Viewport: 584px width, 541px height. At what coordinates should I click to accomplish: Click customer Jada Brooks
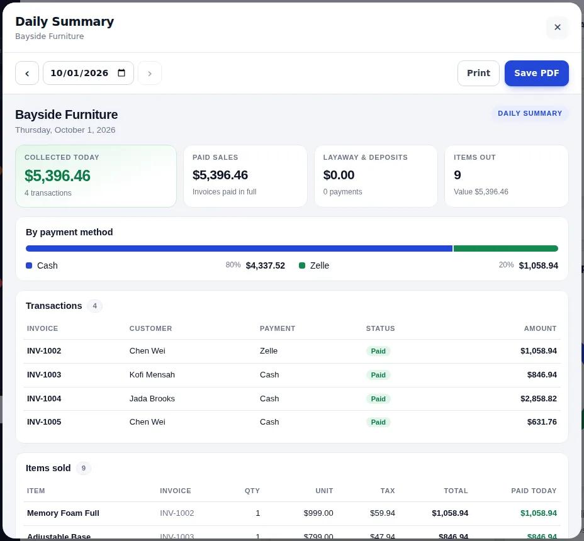pos(152,398)
